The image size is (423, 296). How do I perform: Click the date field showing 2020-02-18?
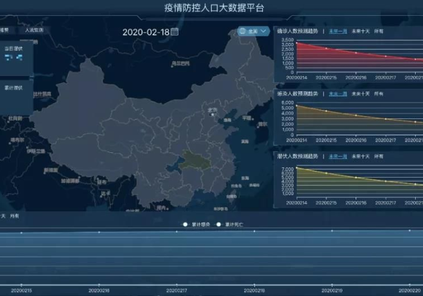tap(146, 32)
